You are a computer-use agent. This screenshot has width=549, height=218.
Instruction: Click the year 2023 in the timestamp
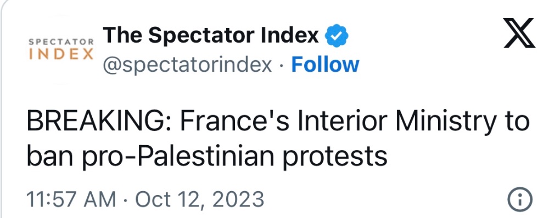237,200
